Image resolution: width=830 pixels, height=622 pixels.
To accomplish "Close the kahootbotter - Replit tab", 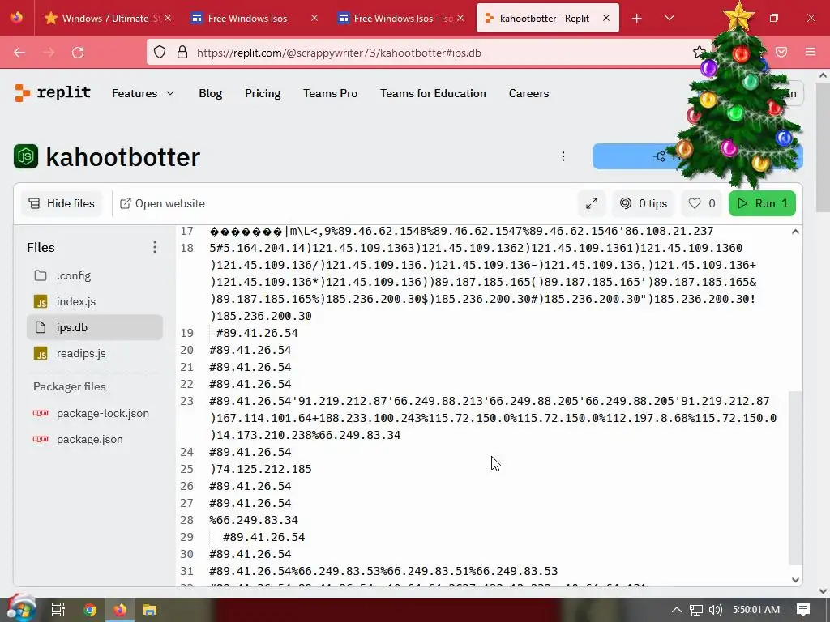I will 606,18.
